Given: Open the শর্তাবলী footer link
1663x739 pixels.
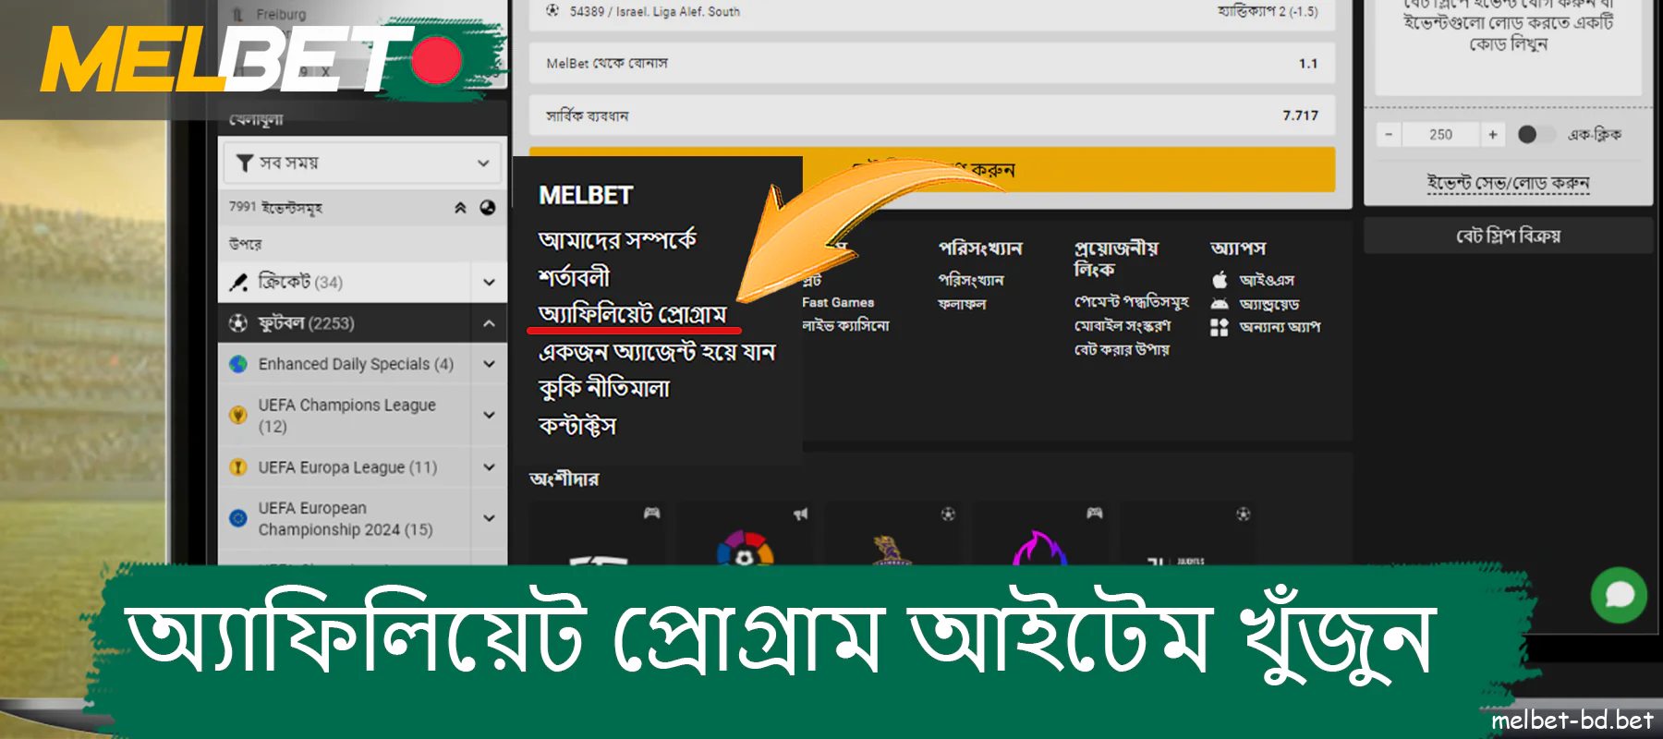Looking at the screenshot, I should [x=574, y=277].
